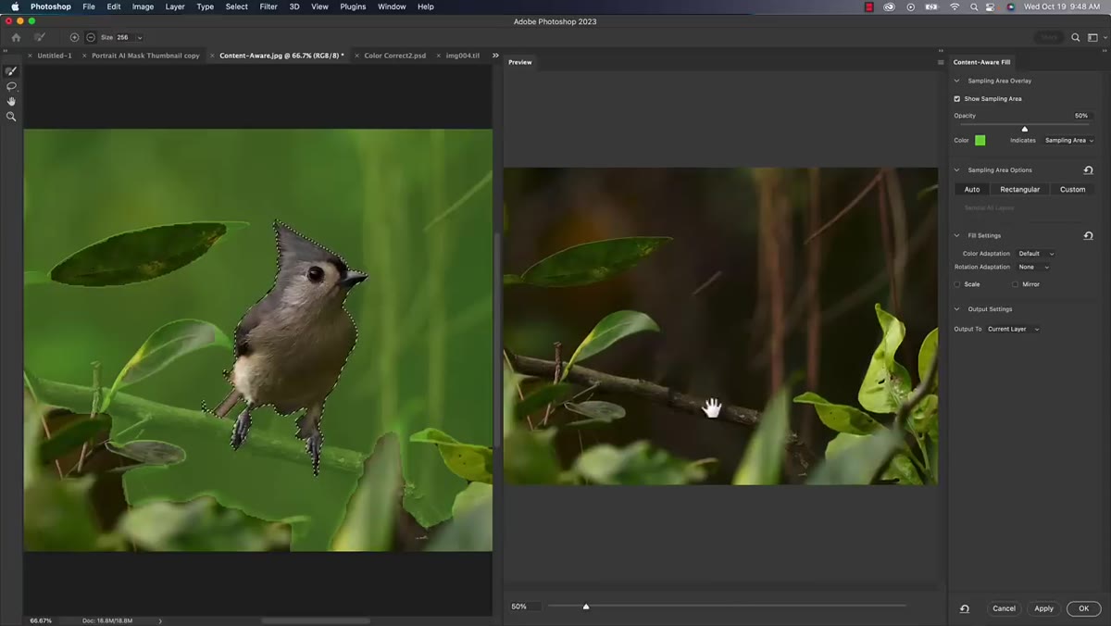Image resolution: width=1111 pixels, height=626 pixels.
Task: Choose Auto sampling area option
Action: coord(972,189)
